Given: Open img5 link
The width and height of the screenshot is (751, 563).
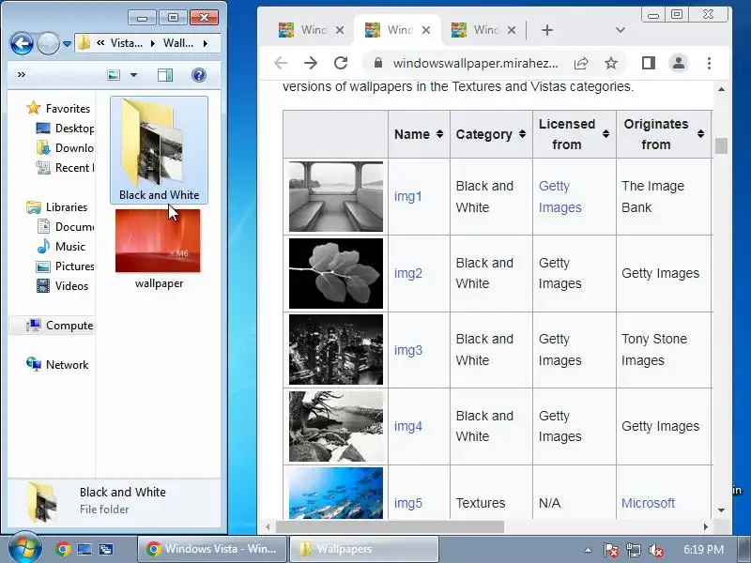Looking at the screenshot, I should click(x=408, y=503).
